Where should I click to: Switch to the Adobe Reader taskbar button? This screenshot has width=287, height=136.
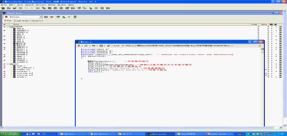tap(219, 134)
